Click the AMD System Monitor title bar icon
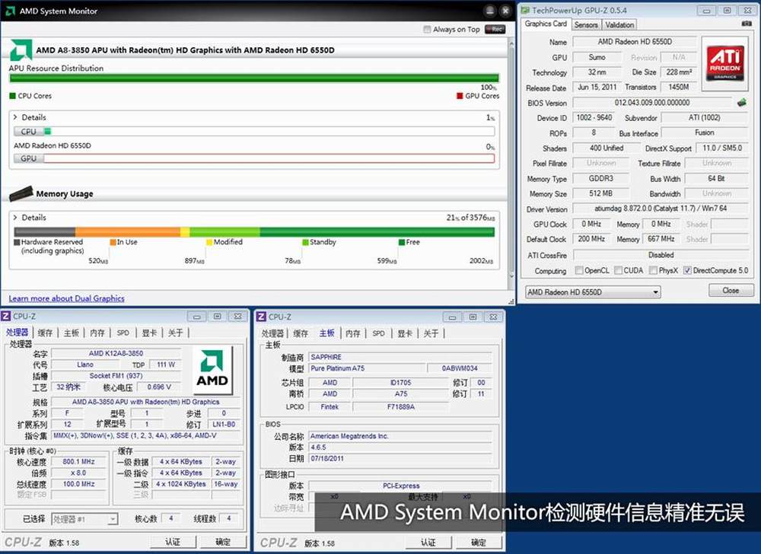The height and width of the screenshot is (554, 761). 10,11
